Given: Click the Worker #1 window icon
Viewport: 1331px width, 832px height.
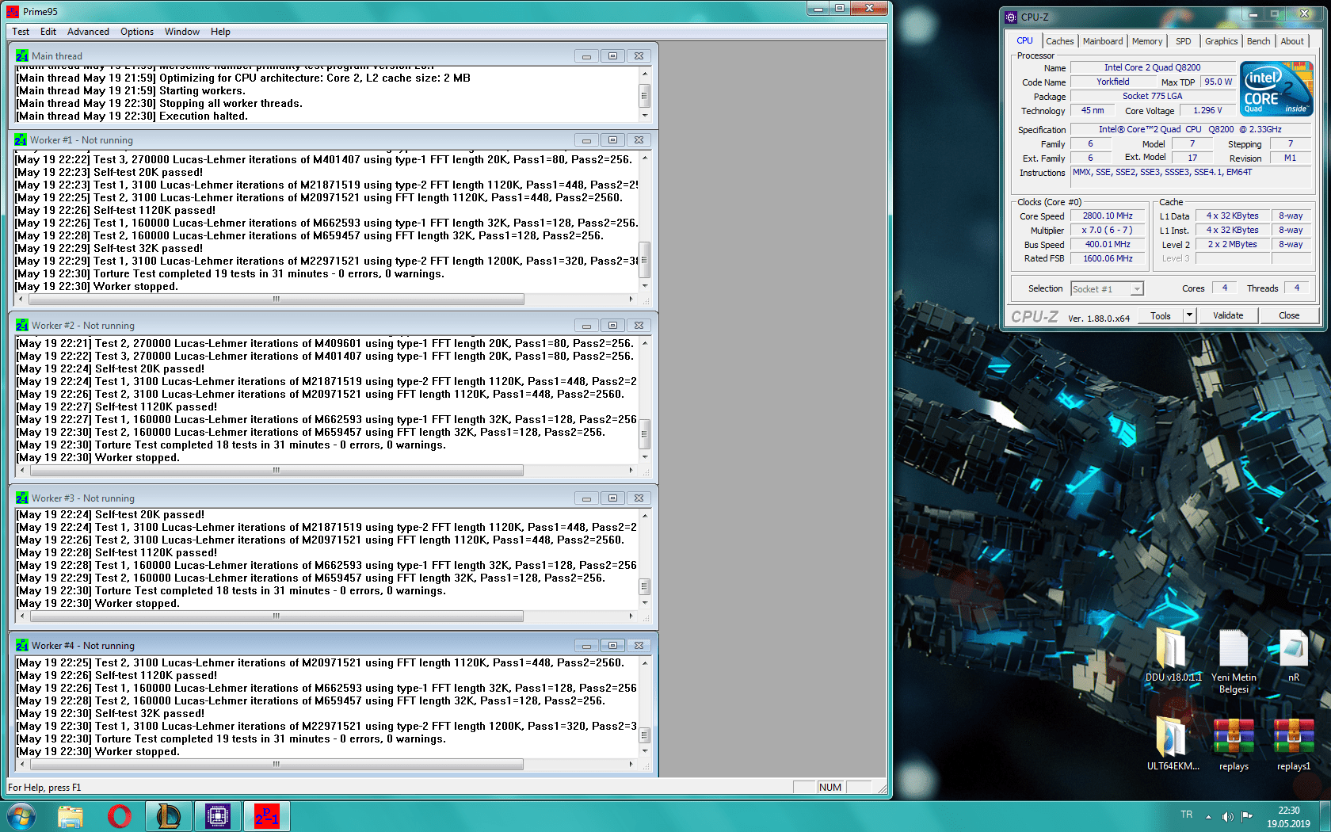Looking at the screenshot, I should coord(21,140).
